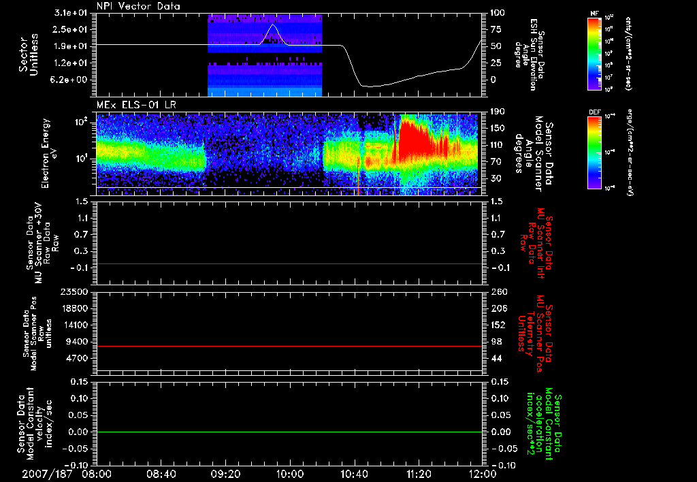
Task: Click the 152 telemetry tick value
Action: (498, 325)
